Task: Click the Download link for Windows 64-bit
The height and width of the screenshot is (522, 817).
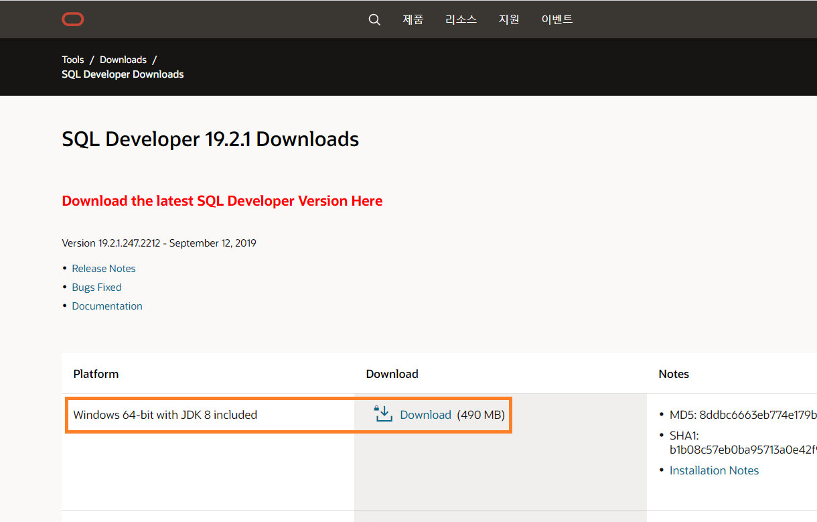Action: click(425, 415)
